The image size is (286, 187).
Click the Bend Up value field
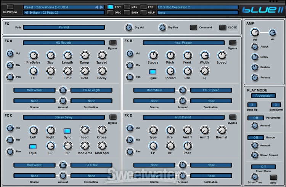[252, 105]
